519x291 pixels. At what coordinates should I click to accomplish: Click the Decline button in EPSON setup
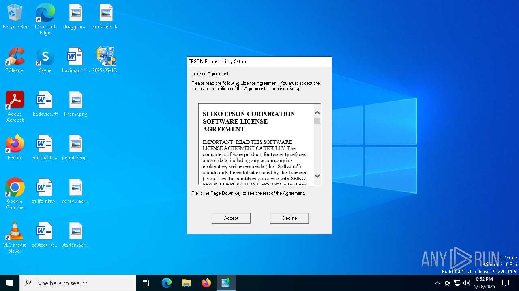point(290,218)
